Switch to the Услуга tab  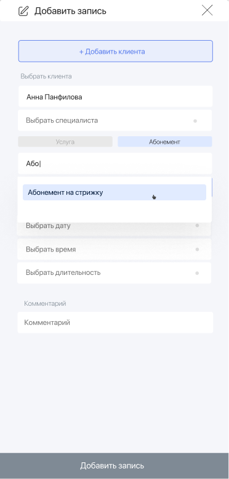65,142
